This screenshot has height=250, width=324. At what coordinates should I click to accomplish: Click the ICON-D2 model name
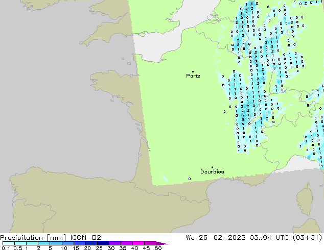click(85, 238)
